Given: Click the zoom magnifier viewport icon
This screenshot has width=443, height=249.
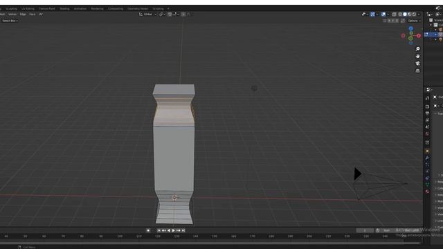Looking at the screenshot, I should coord(417,49).
